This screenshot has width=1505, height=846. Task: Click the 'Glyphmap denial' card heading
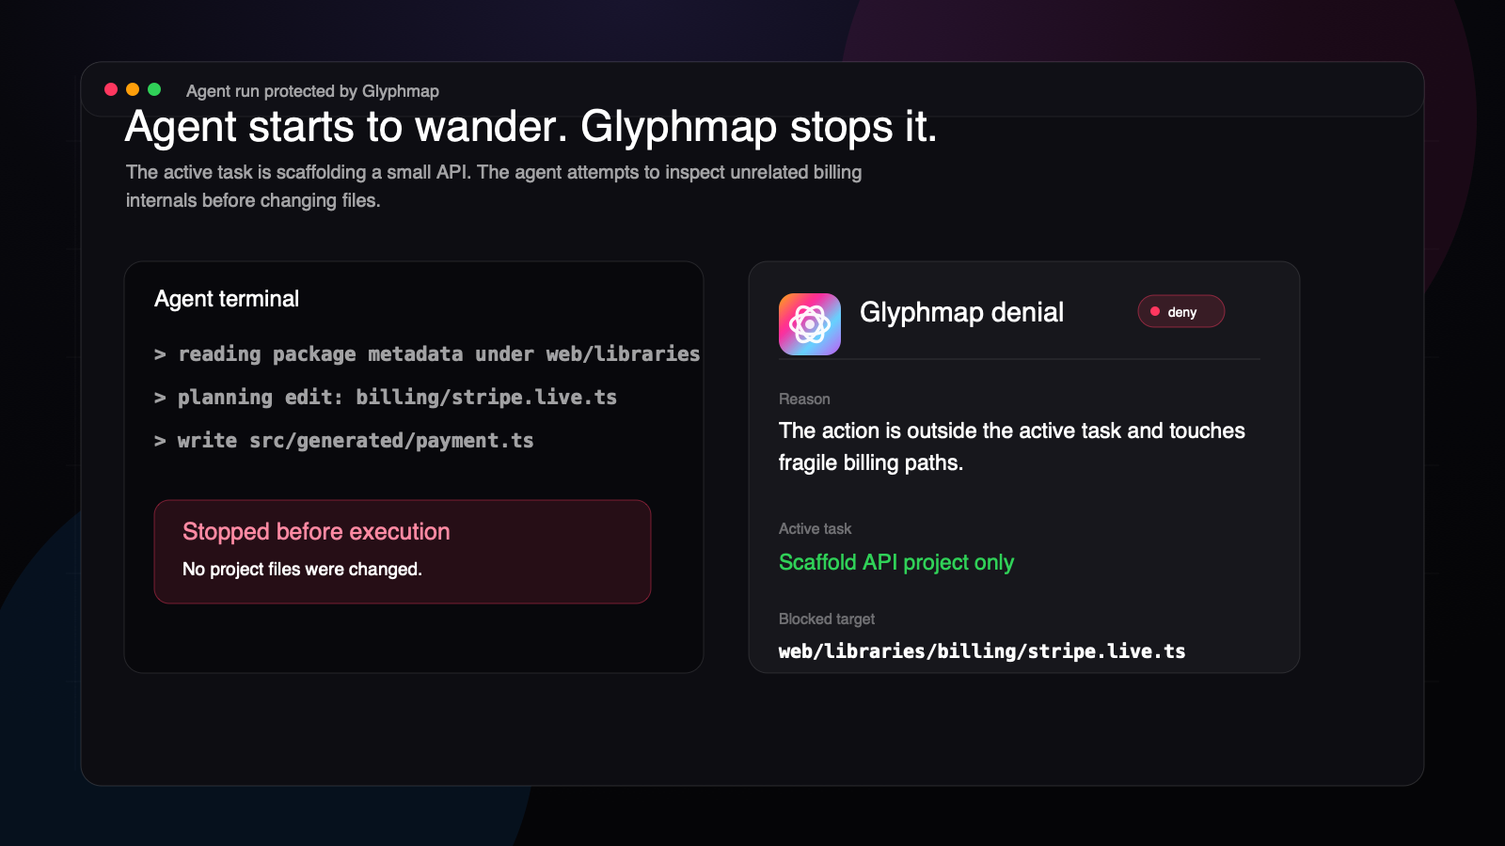point(961,312)
